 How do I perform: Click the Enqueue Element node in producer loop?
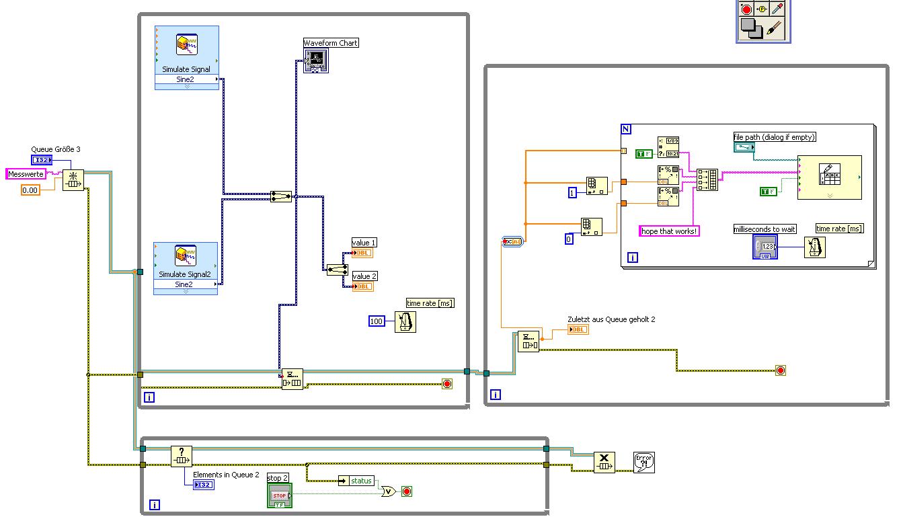coord(292,379)
